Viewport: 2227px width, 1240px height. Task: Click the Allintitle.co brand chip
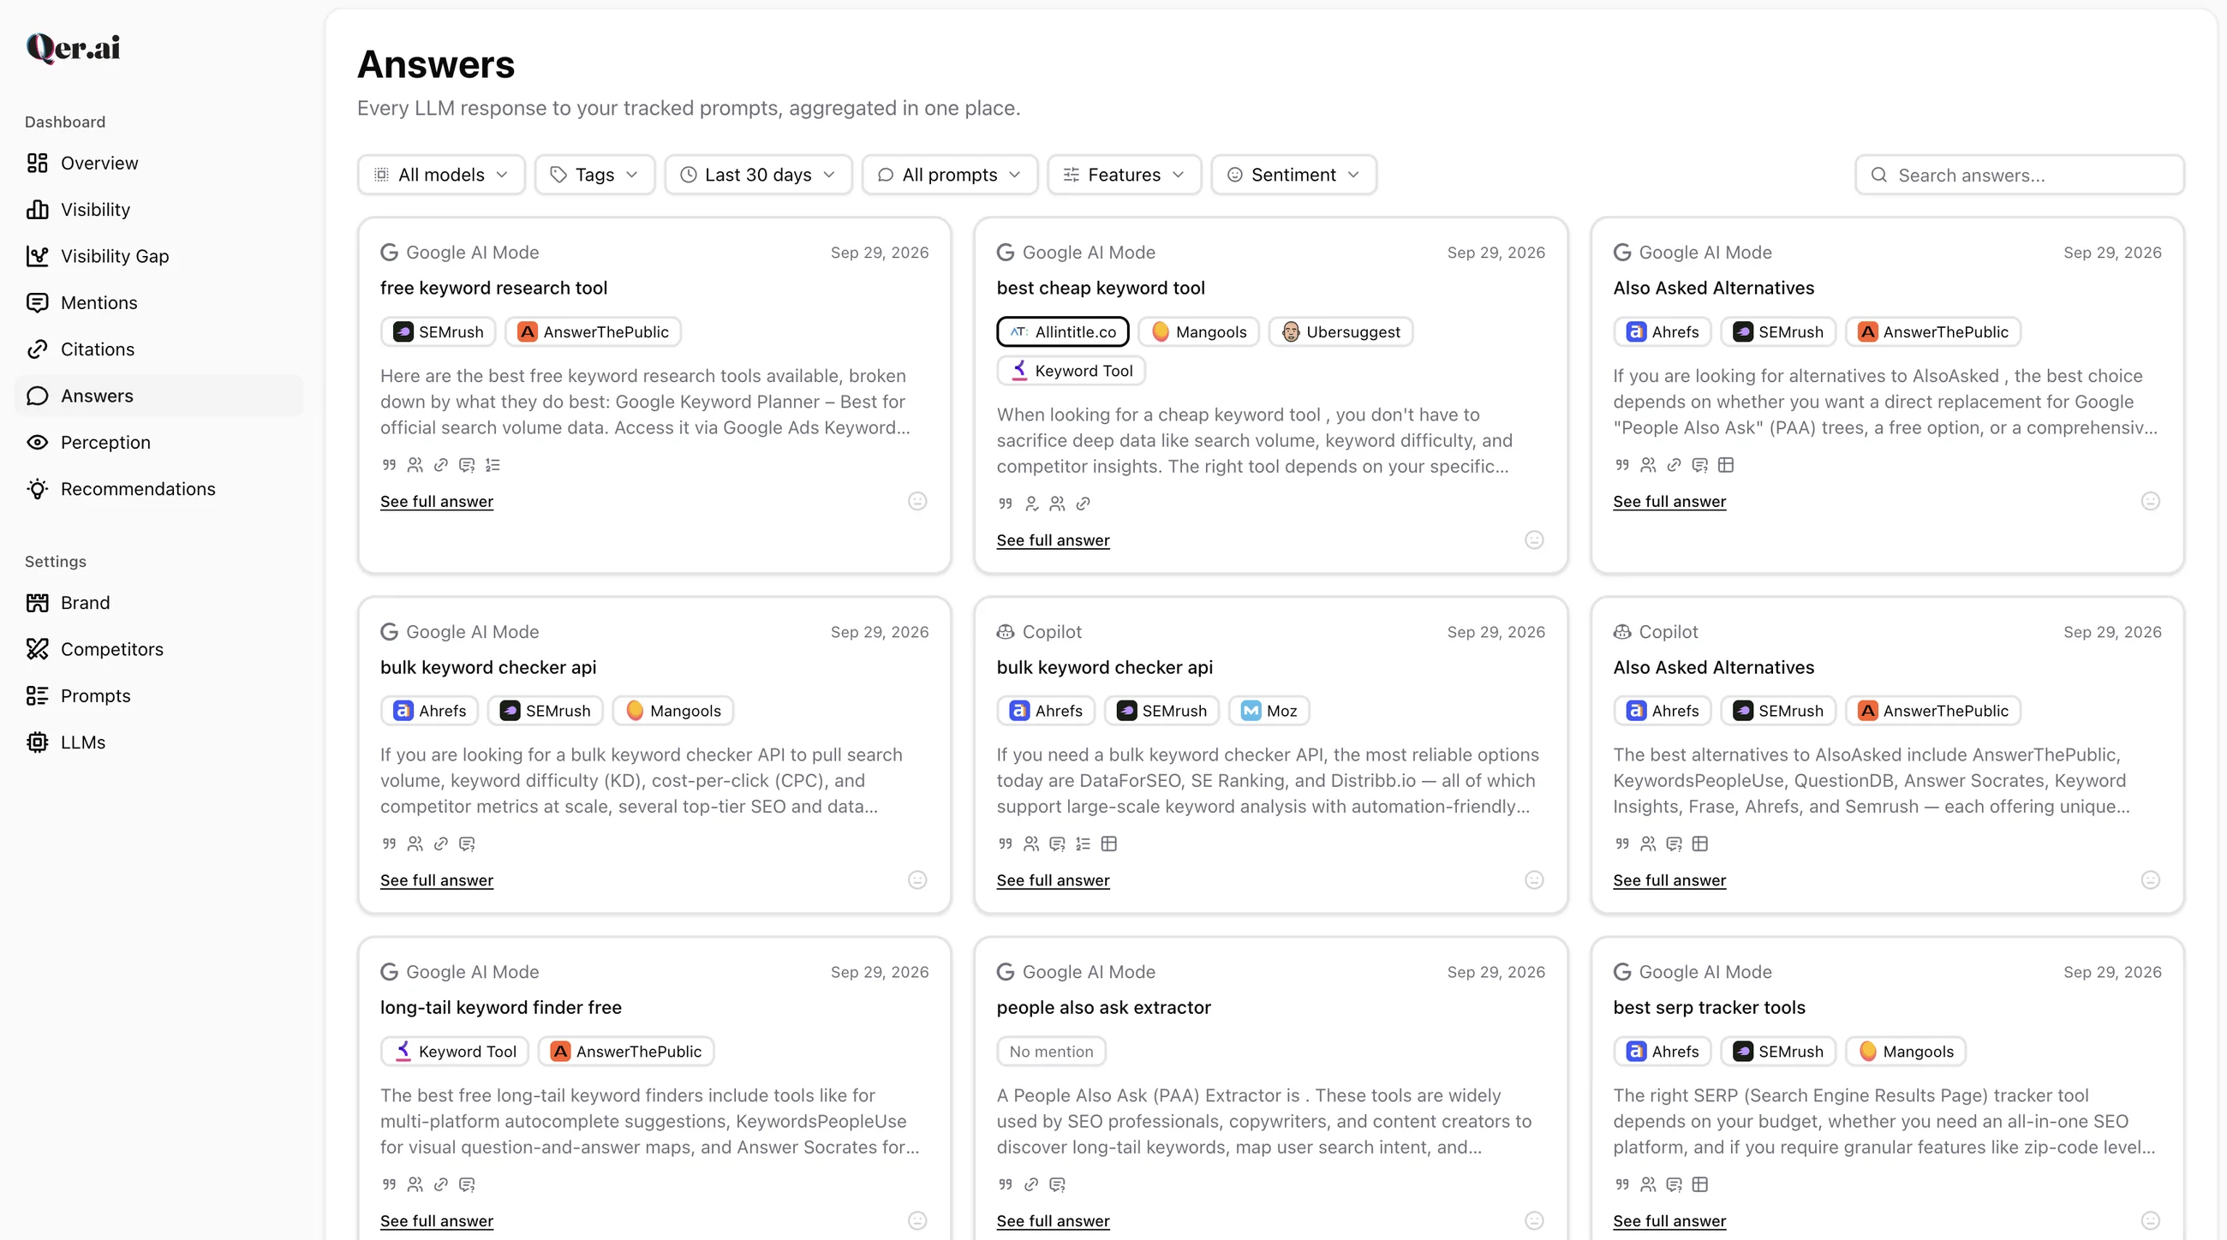click(1062, 331)
